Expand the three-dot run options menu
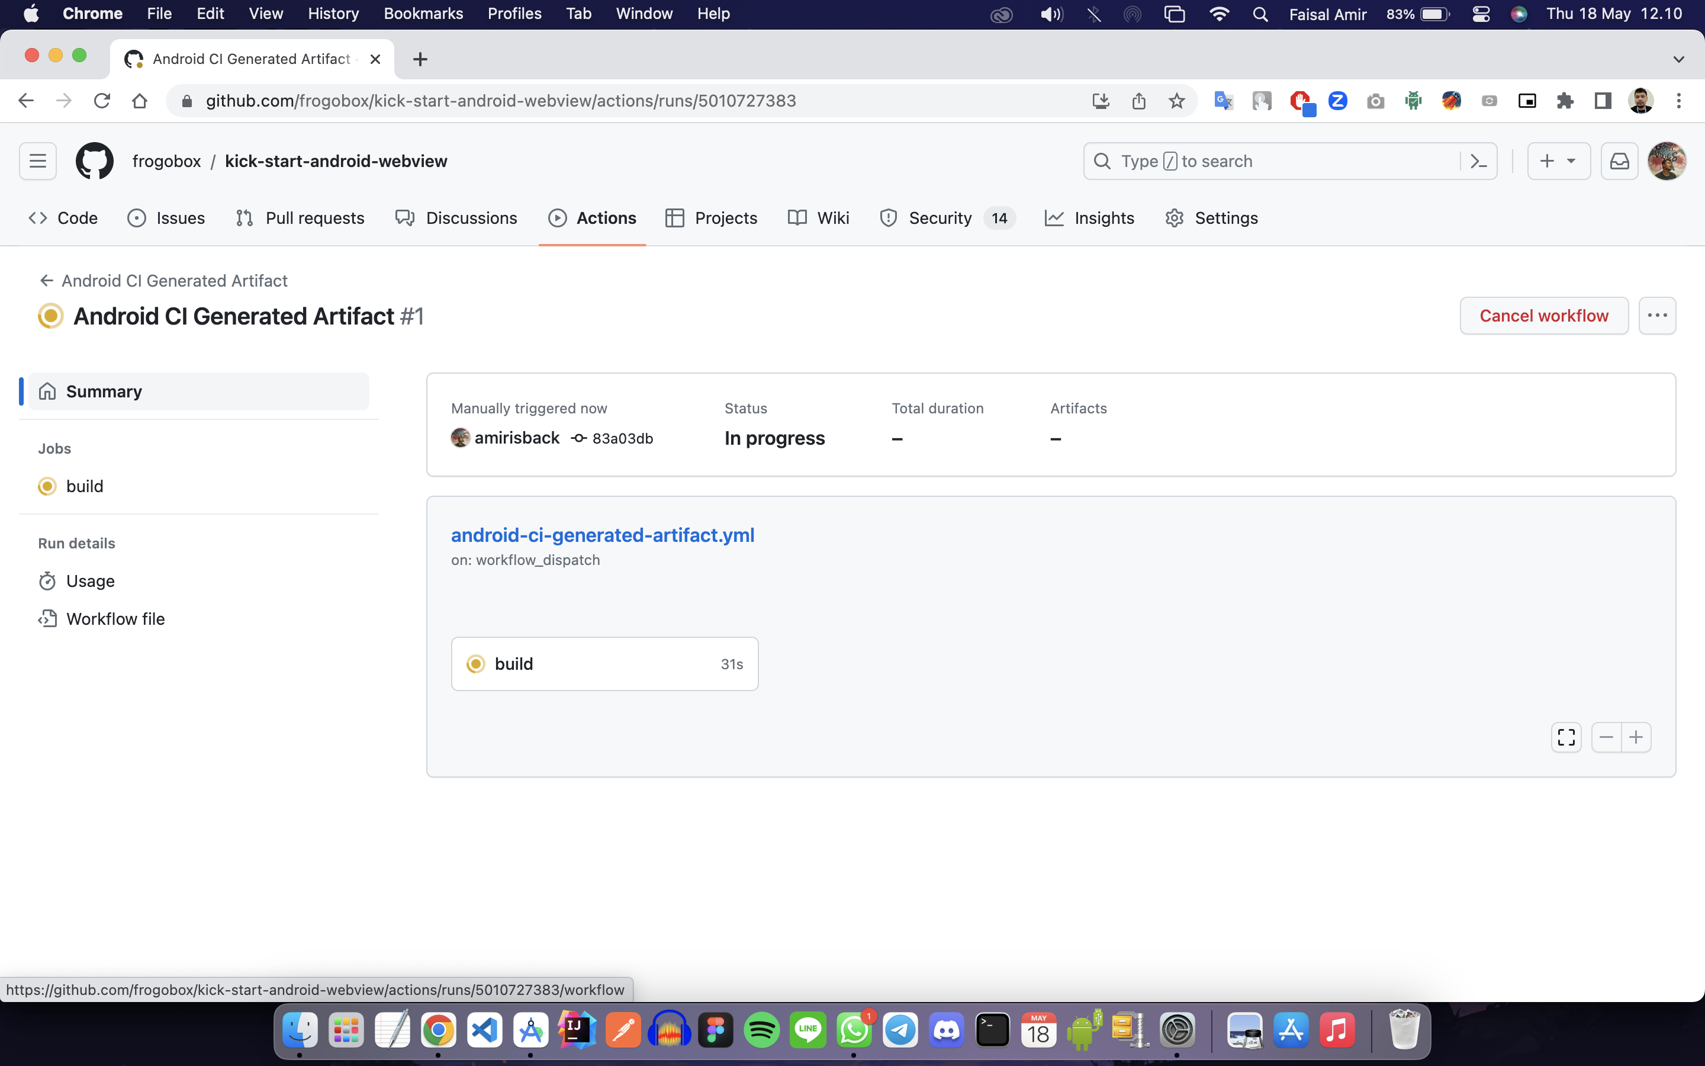The image size is (1705, 1066). click(1656, 315)
